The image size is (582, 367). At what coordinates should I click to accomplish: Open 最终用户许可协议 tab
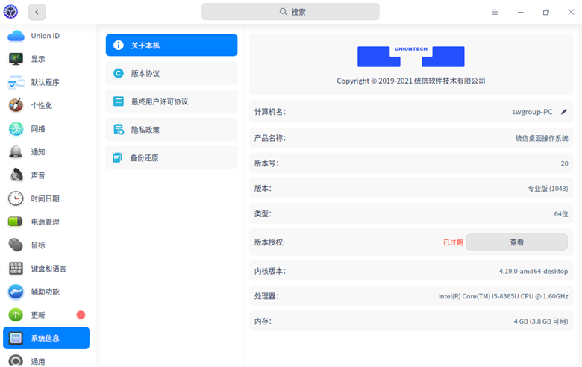tap(172, 101)
